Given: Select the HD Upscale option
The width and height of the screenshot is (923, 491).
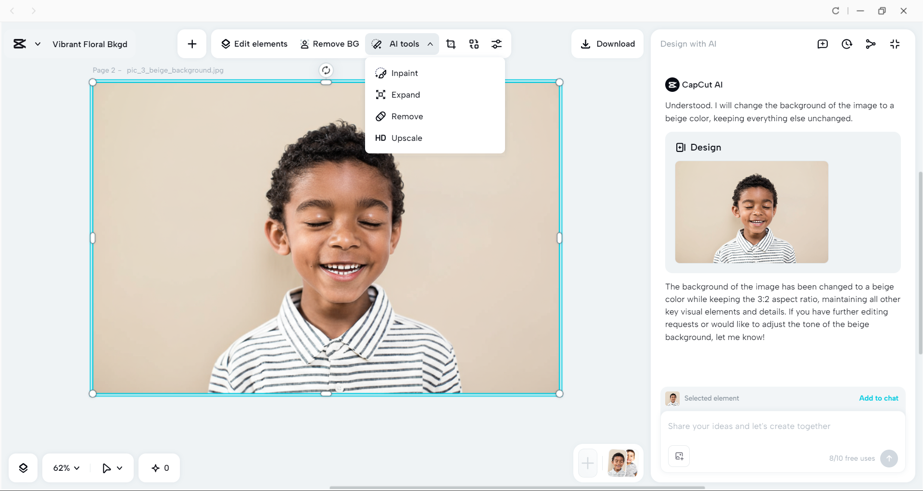Looking at the screenshot, I should tap(406, 138).
